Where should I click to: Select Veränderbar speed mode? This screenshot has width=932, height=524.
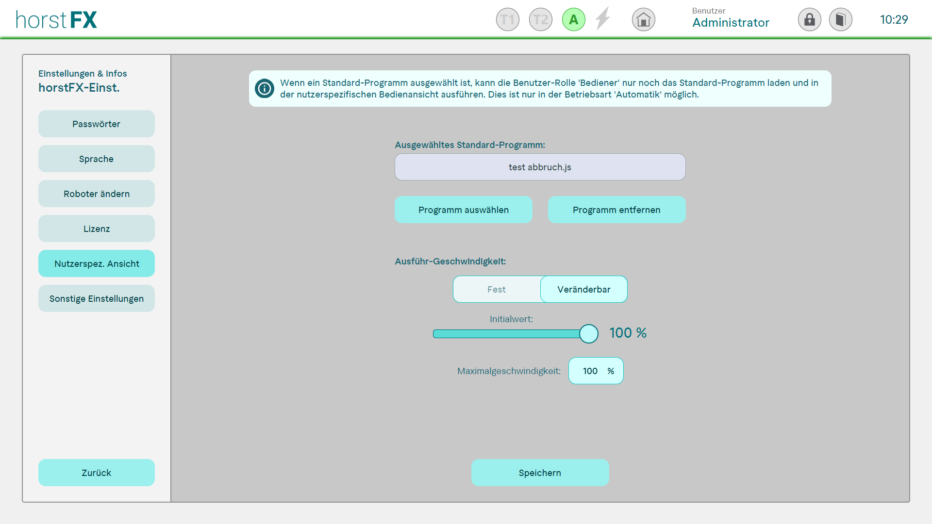[583, 289]
